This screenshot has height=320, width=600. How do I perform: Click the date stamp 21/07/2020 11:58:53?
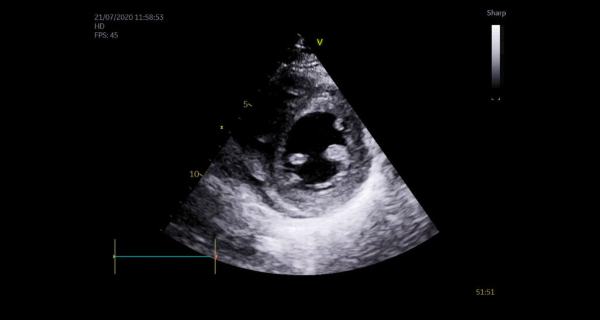[x=129, y=17]
